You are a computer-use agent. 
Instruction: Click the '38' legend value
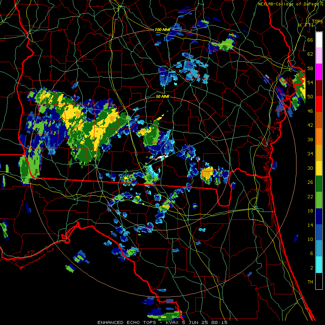coord(310,139)
